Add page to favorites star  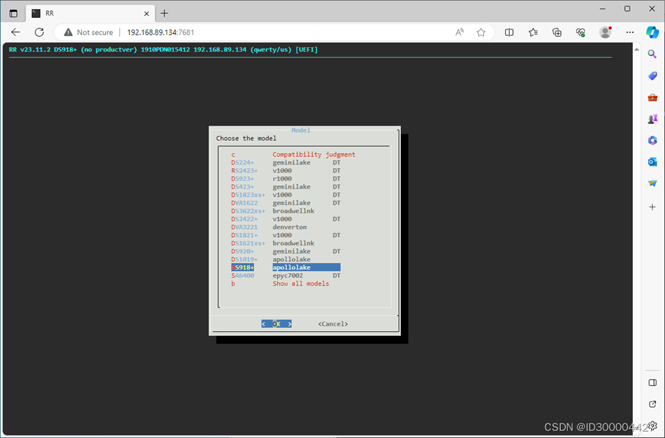click(481, 32)
